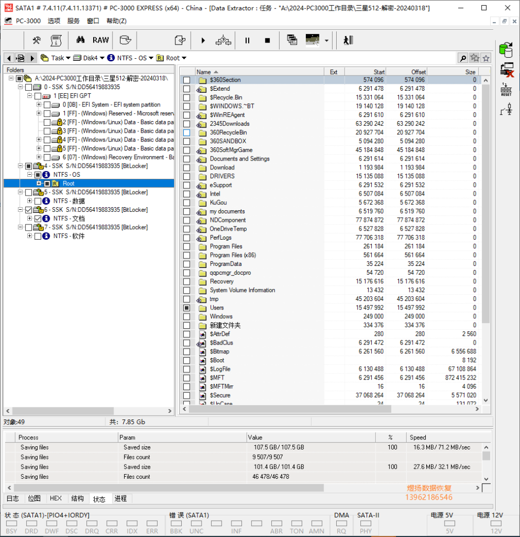Open the Task dropdown in breadcrumb bar
This screenshot has height=537, width=520.
(x=56, y=58)
